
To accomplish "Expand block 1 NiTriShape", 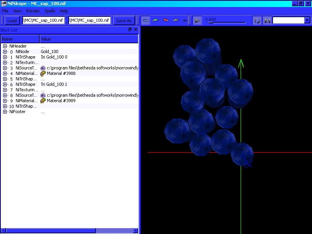I will point(5,57).
